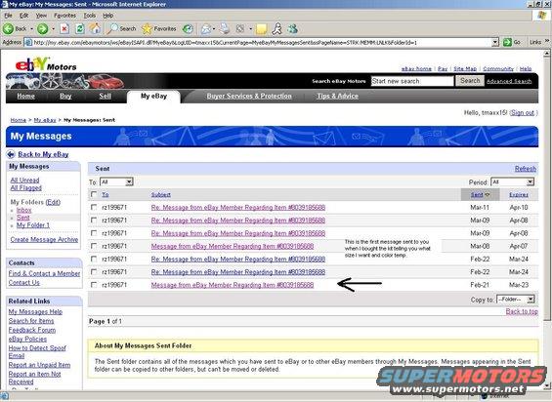Click the last toolbar icon with people
This screenshot has width=552, height=402.
[292, 29]
